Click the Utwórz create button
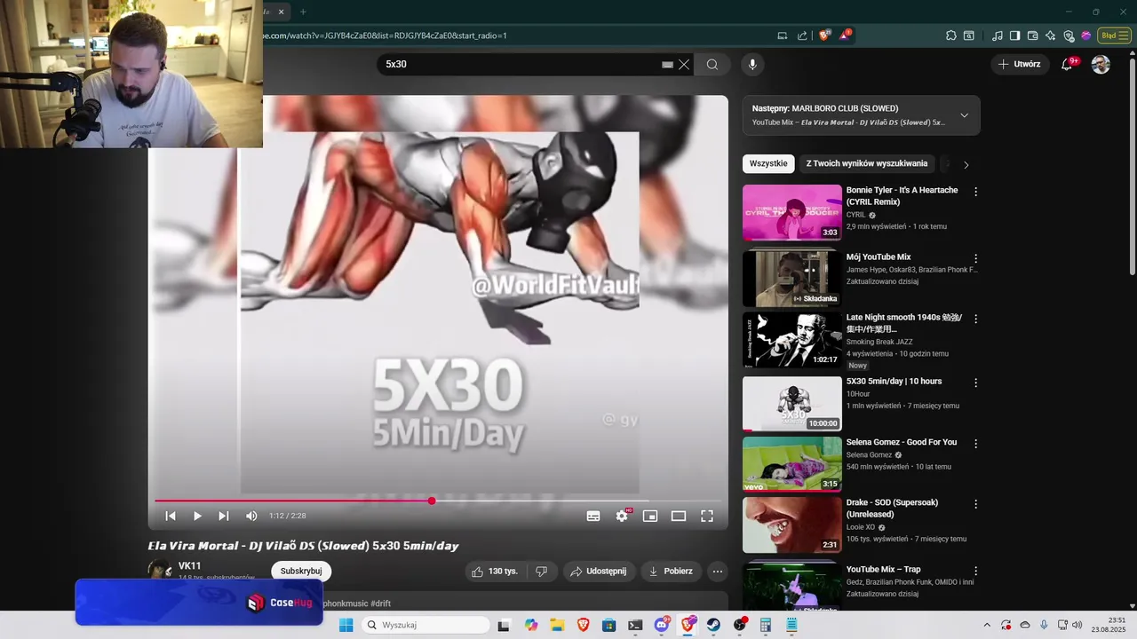This screenshot has height=639, width=1137. point(1019,64)
